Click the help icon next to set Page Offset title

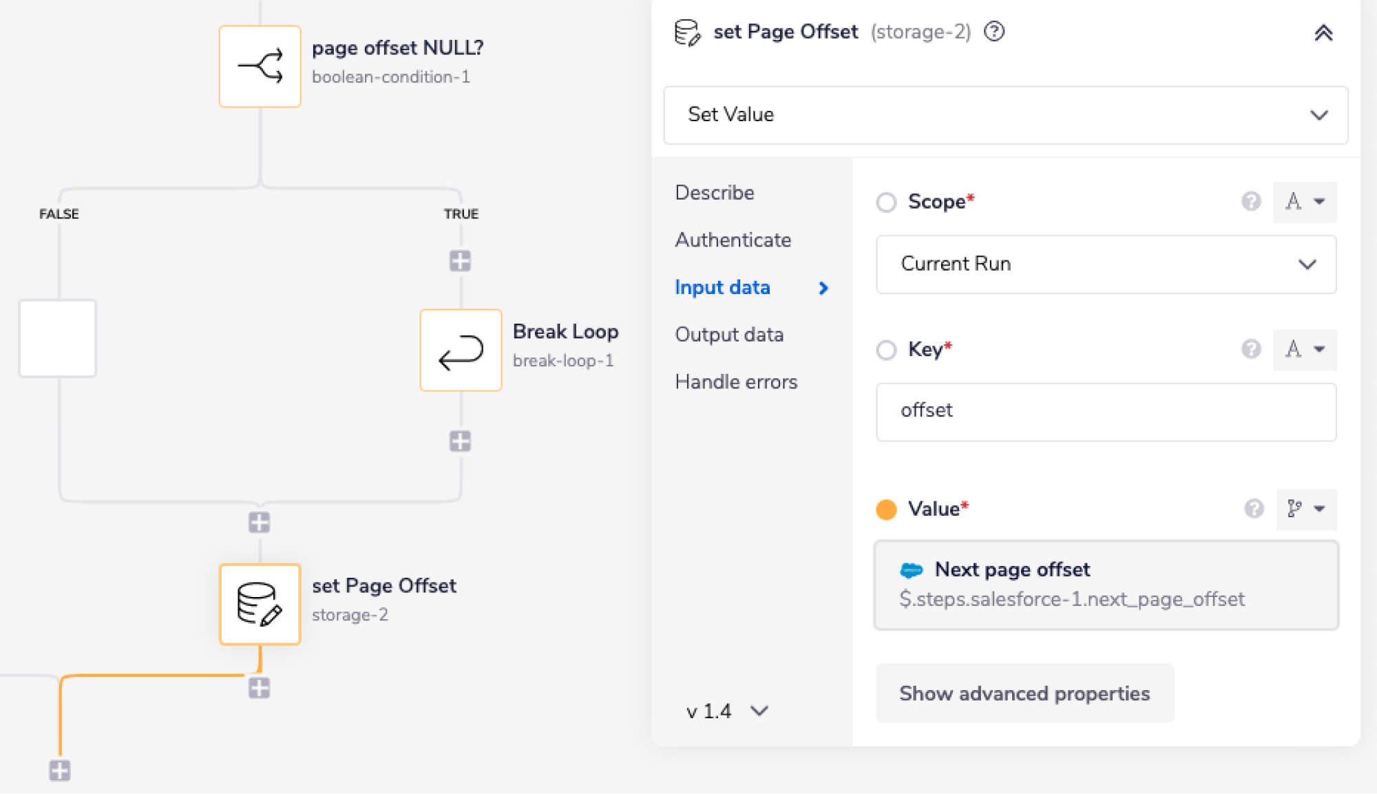click(x=994, y=31)
